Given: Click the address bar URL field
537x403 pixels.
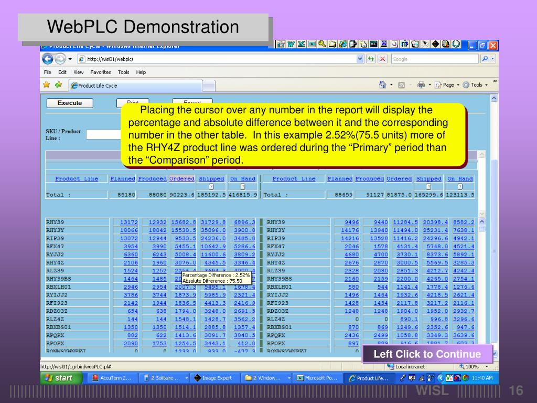Looking at the screenshot, I should click(x=221, y=59).
